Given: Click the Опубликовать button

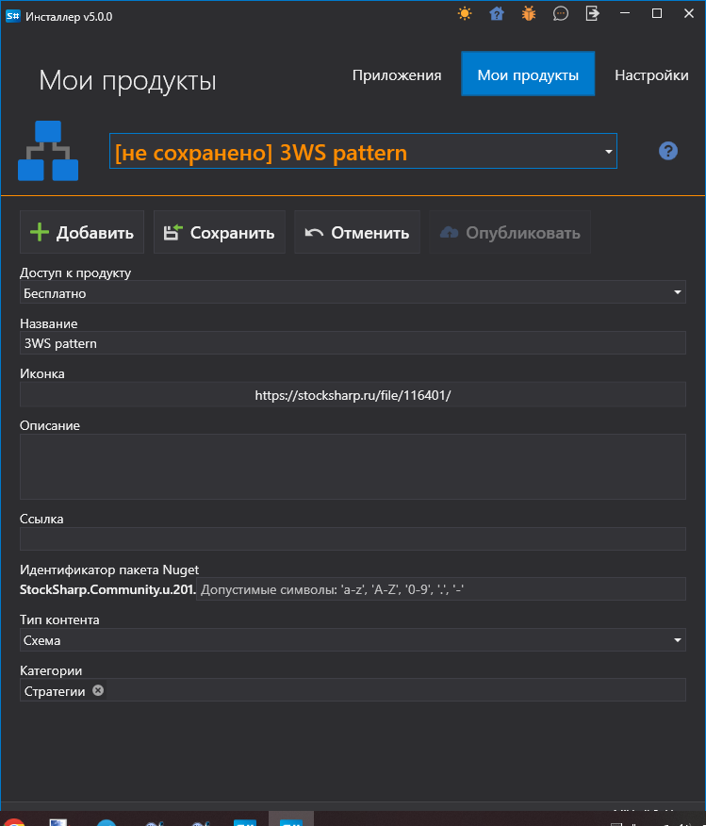Looking at the screenshot, I should pyautogui.click(x=510, y=232).
